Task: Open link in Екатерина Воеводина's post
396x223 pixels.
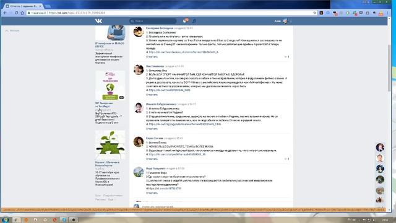Action: coord(184,52)
